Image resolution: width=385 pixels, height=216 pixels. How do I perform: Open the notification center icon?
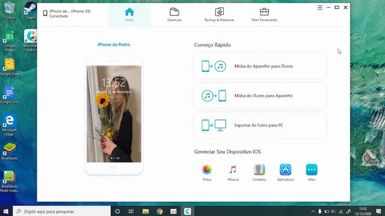(378, 211)
